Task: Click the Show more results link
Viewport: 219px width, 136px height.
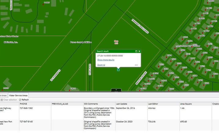Action: pyautogui.click(x=106, y=60)
